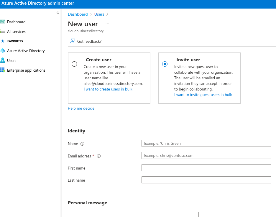Go to Users via the breadcrumb
The height and width of the screenshot is (217, 276).
[99, 14]
